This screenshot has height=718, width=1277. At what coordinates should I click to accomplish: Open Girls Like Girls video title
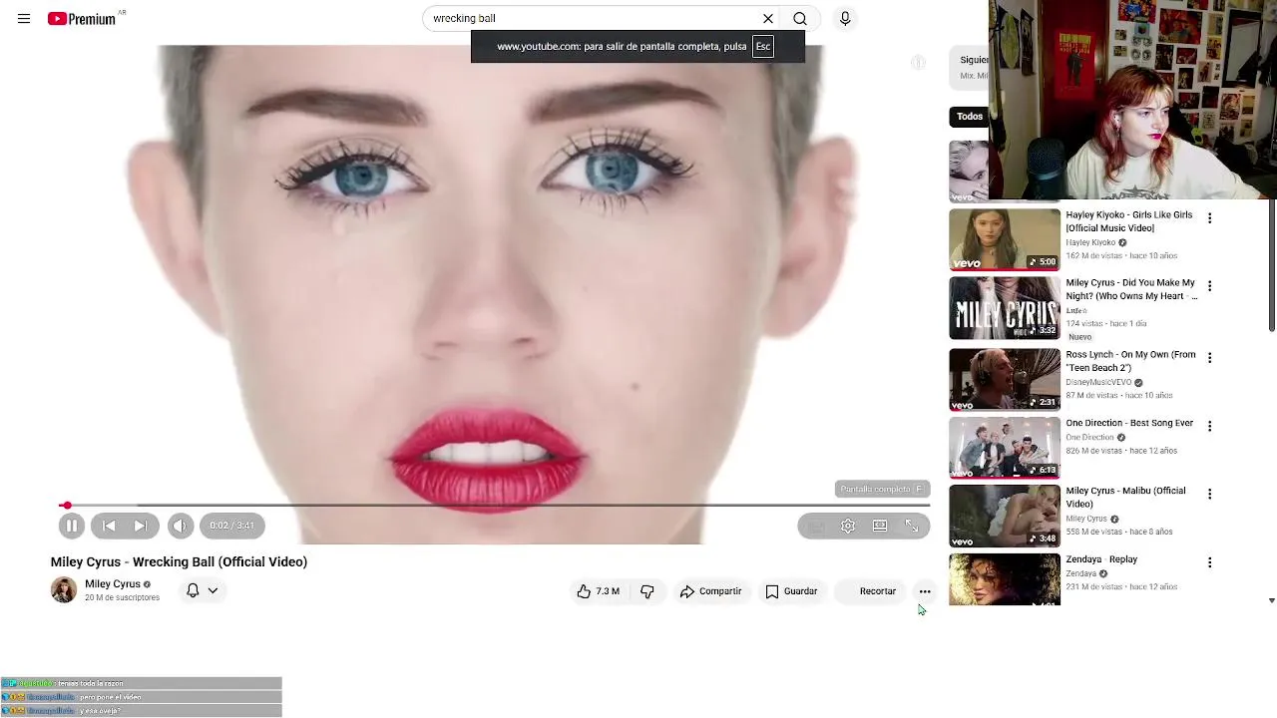tap(1129, 221)
